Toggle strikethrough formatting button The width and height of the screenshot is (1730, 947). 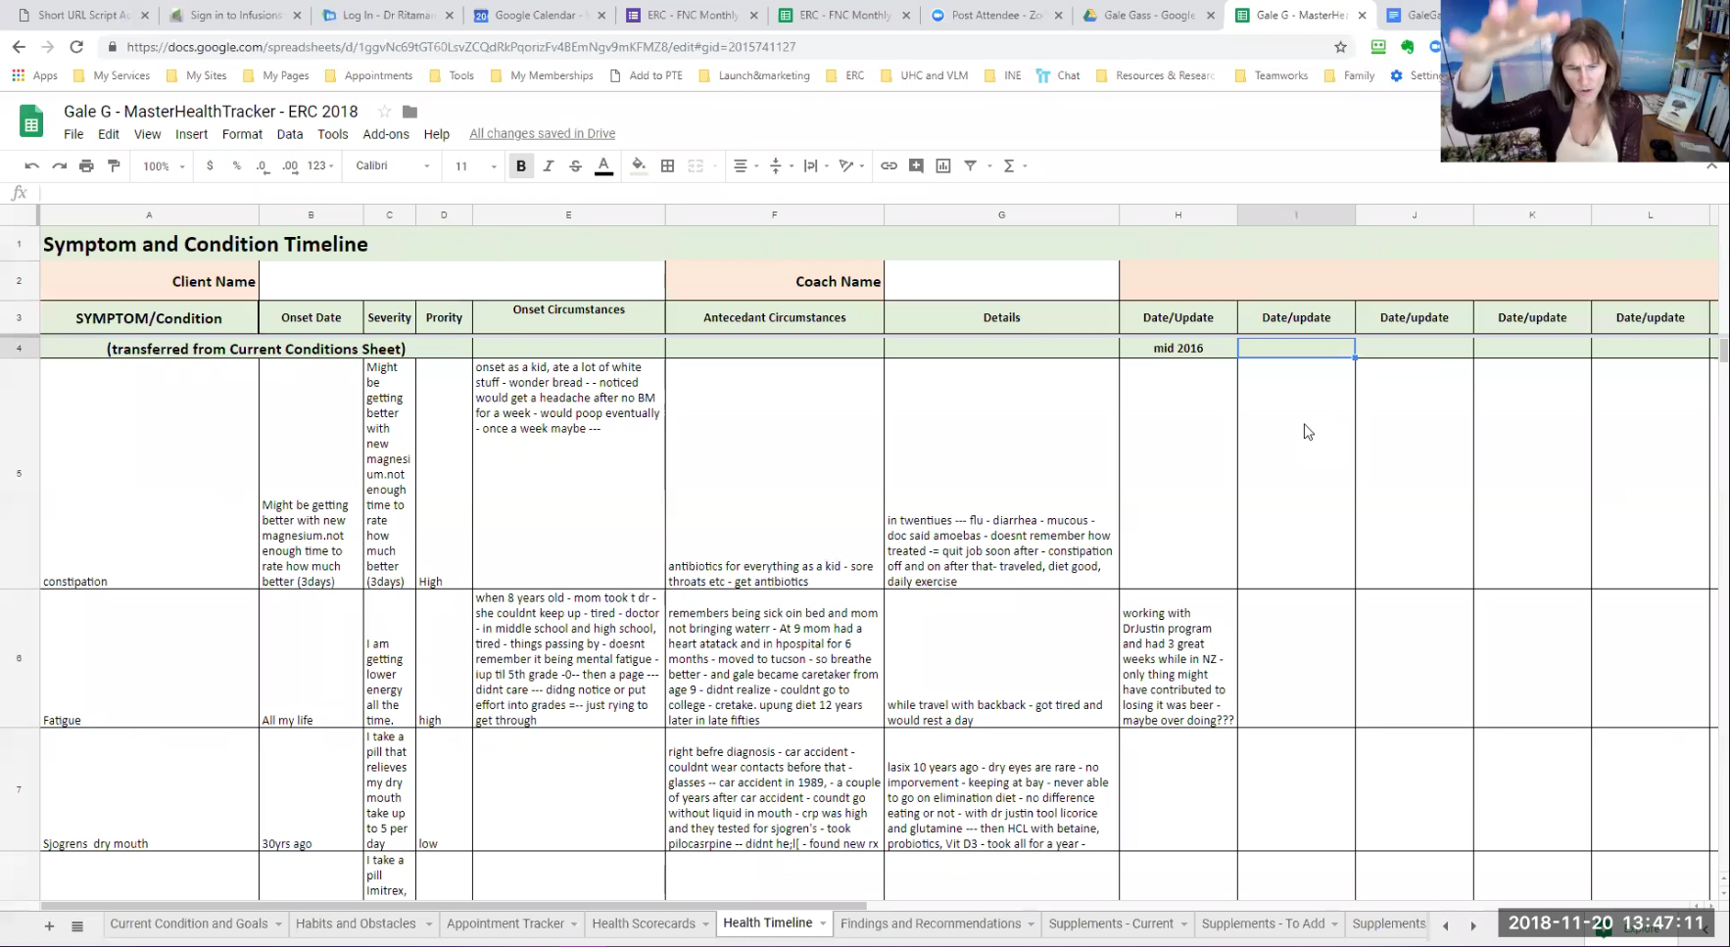pyautogui.click(x=576, y=166)
